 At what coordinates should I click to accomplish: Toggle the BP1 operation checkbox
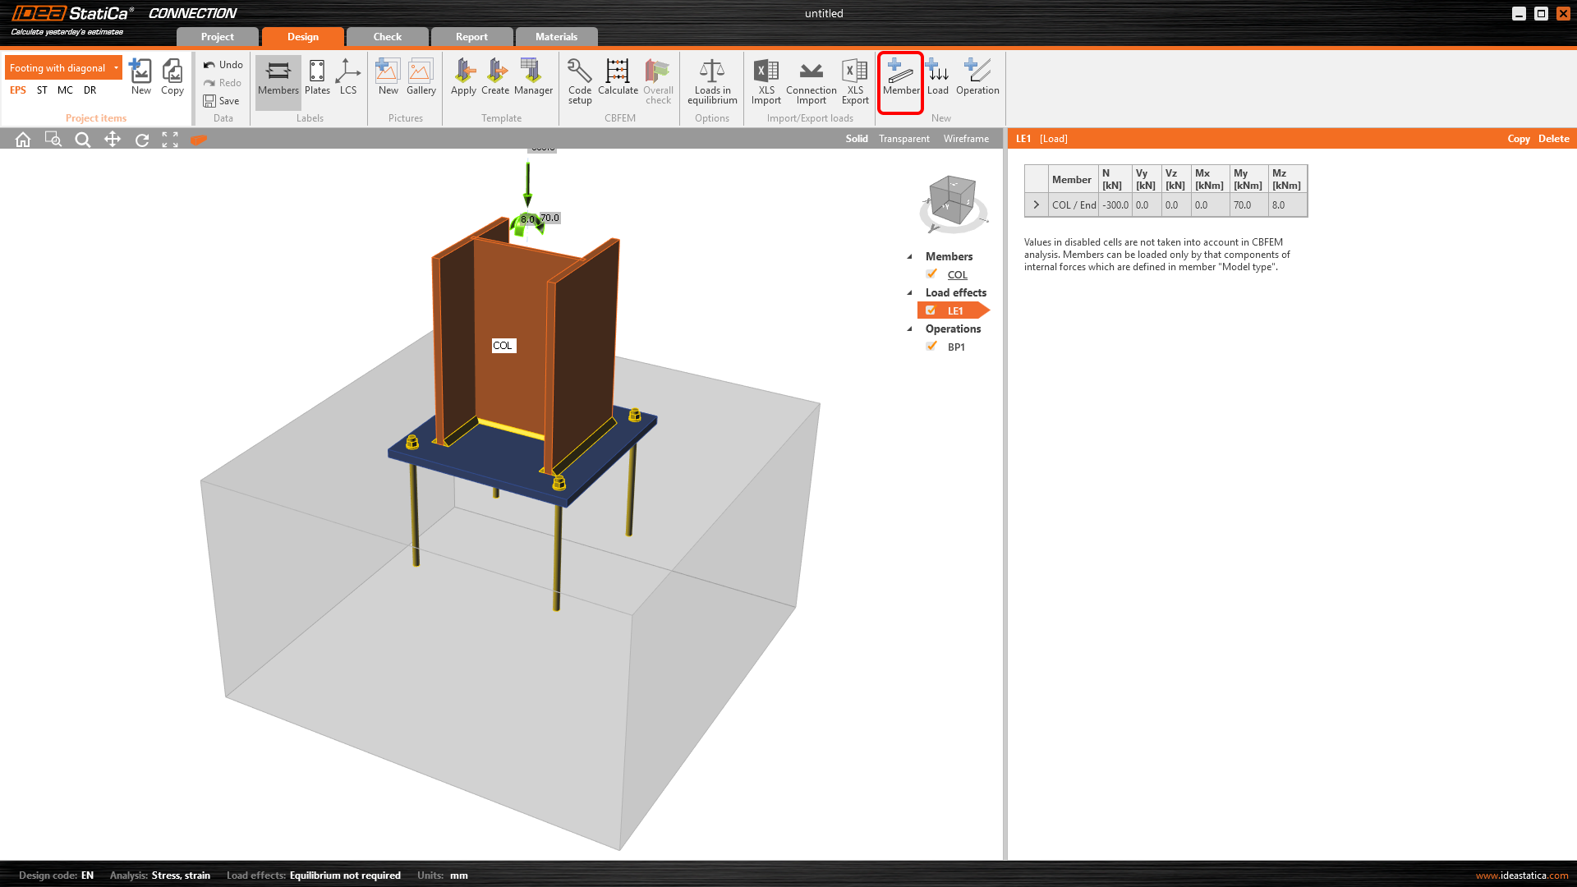pyautogui.click(x=931, y=347)
